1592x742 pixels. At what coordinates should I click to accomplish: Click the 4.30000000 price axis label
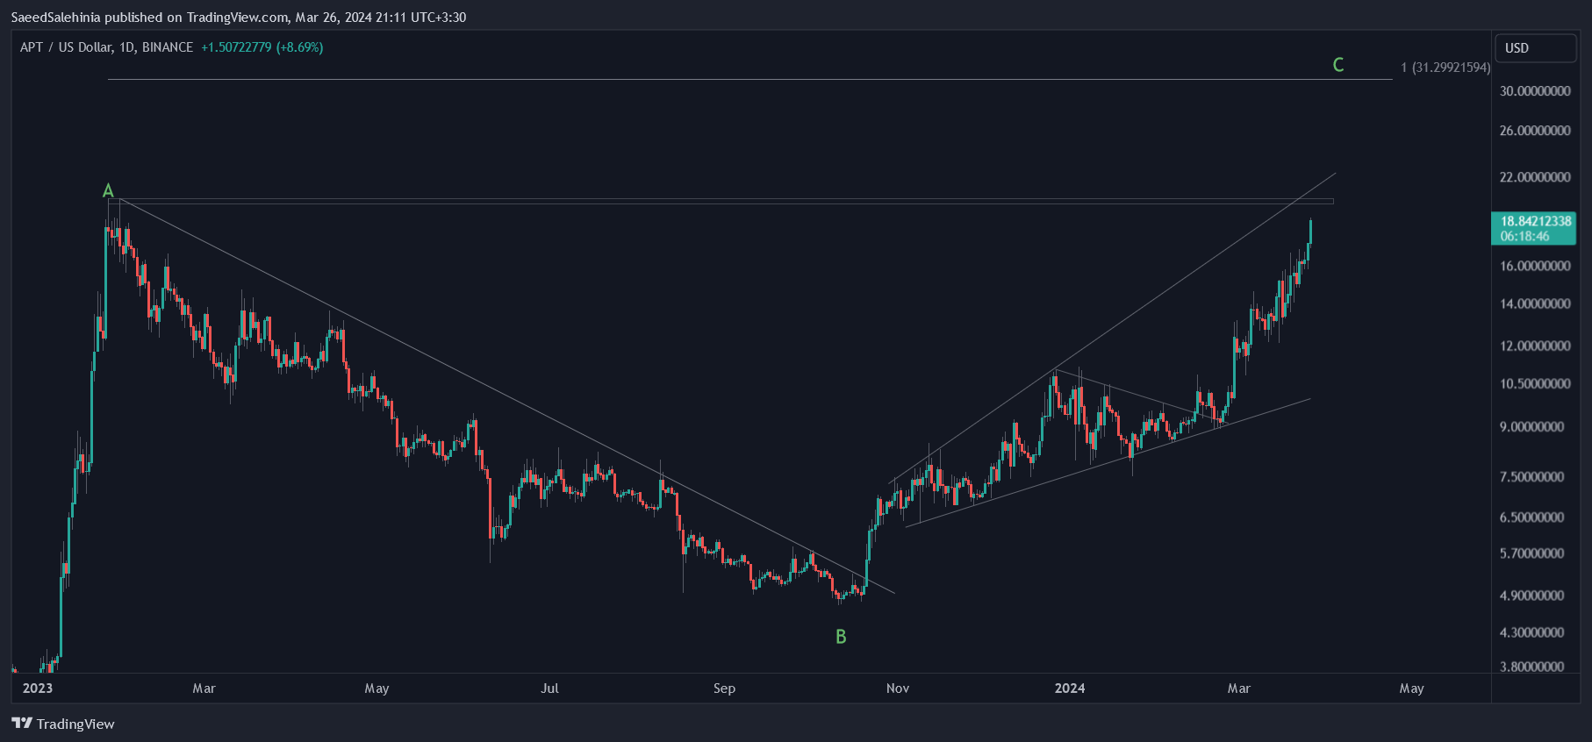pyautogui.click(x=1531, y=632)
